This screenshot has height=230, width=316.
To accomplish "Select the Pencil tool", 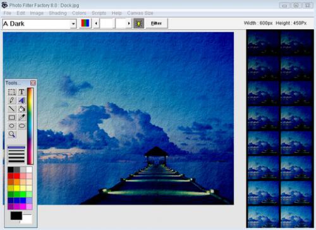I will (x=12, y=100).
